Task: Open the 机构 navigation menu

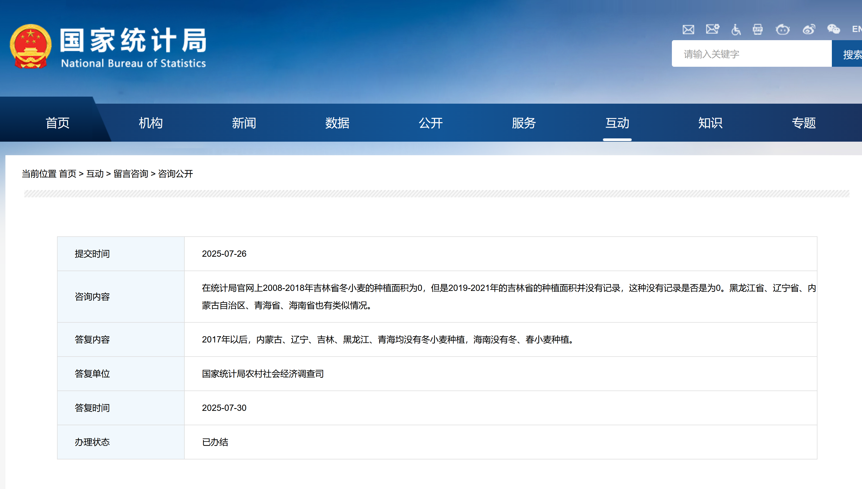Action: [x=150, y=123]
